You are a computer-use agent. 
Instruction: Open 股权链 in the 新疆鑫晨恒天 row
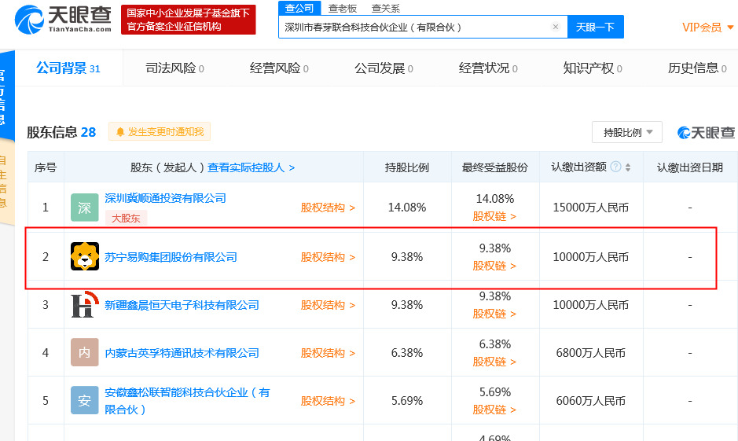[494, 314]
